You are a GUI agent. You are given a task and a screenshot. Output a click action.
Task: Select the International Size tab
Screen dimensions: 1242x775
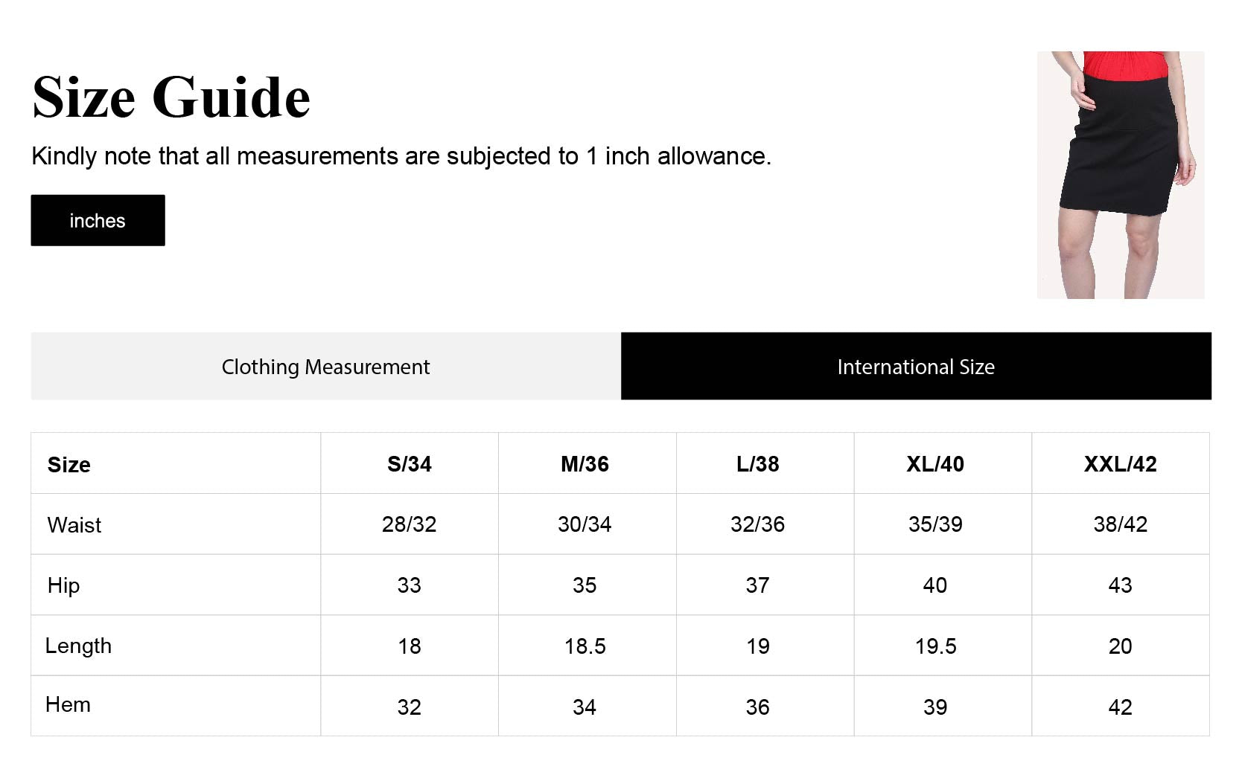coord(915,366)
